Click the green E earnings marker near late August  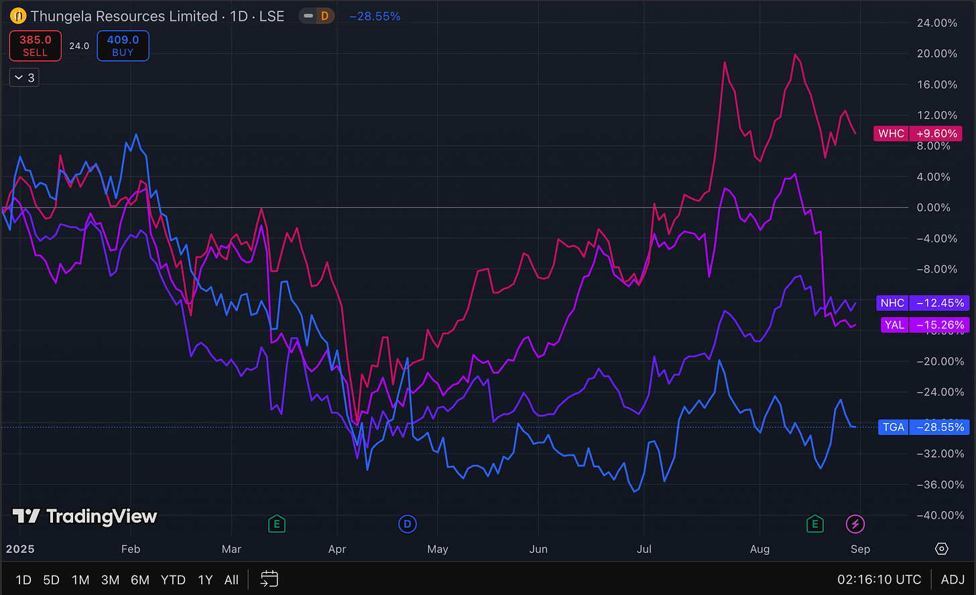(x=814, y=524)
